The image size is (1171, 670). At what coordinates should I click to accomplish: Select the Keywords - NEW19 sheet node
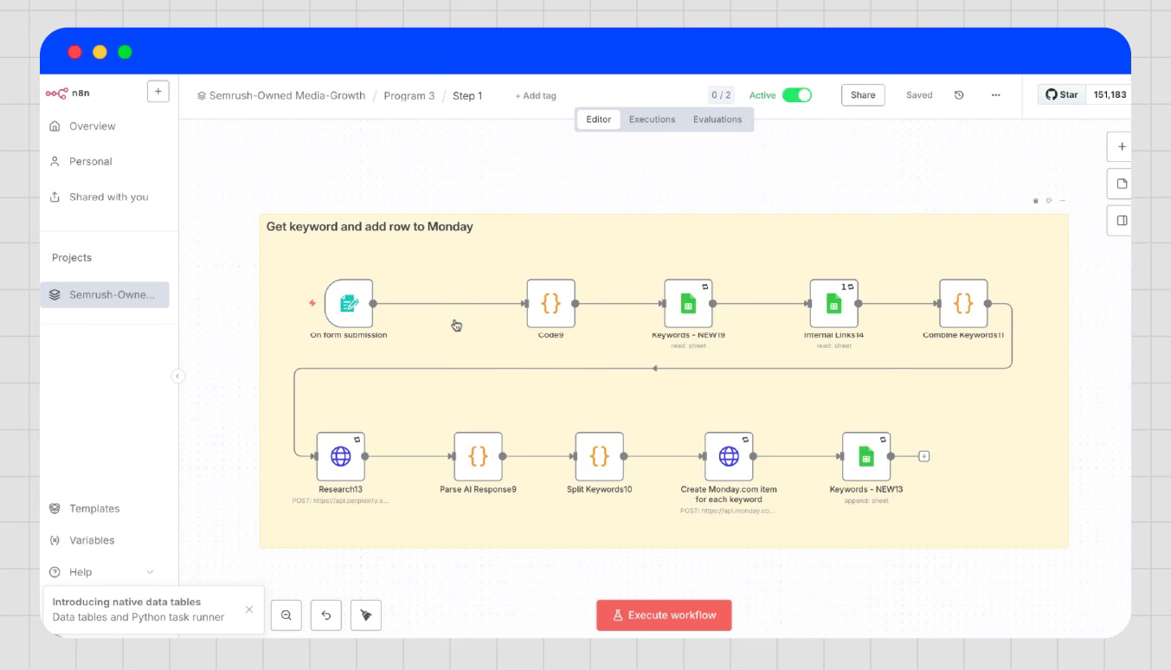[688, 304]
